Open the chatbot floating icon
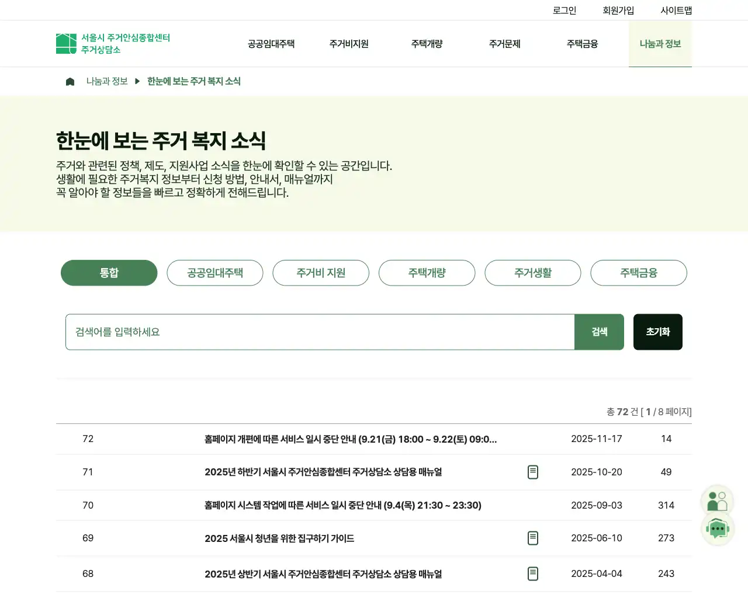The image size is (748, 598). tap(717, 529)
